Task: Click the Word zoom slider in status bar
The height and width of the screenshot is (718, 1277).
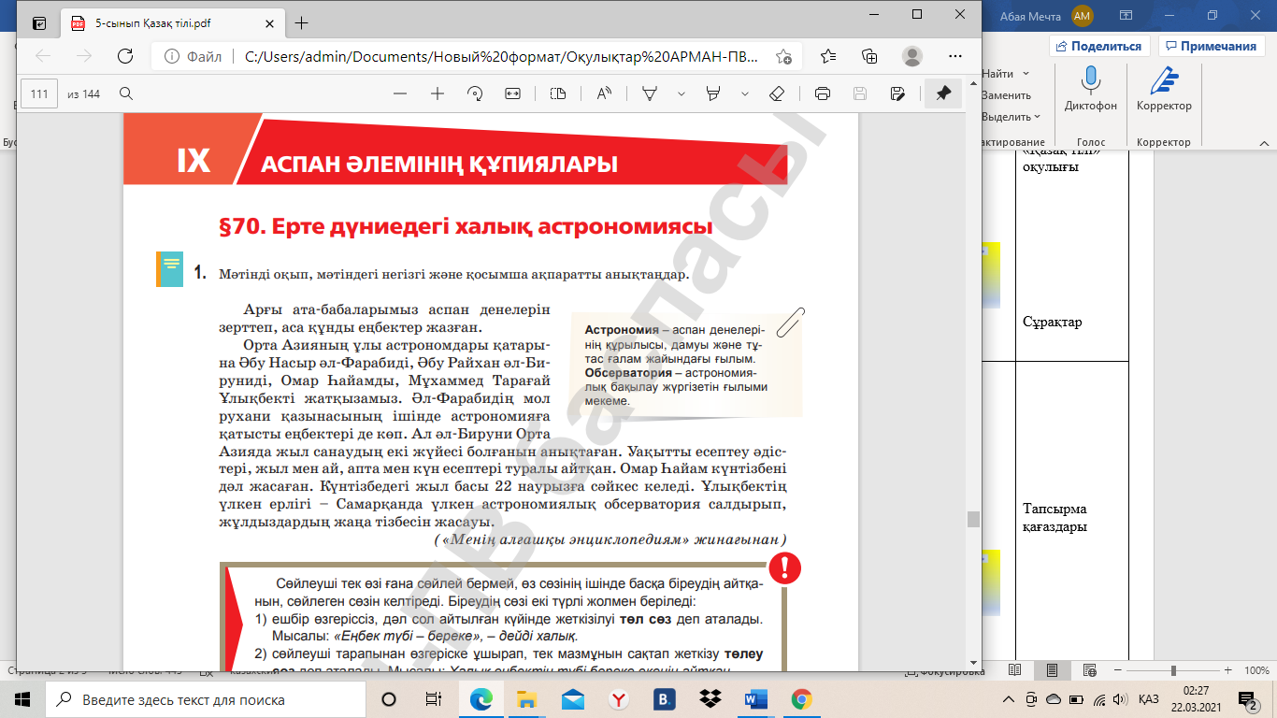Action: (x=1173, y=670)
